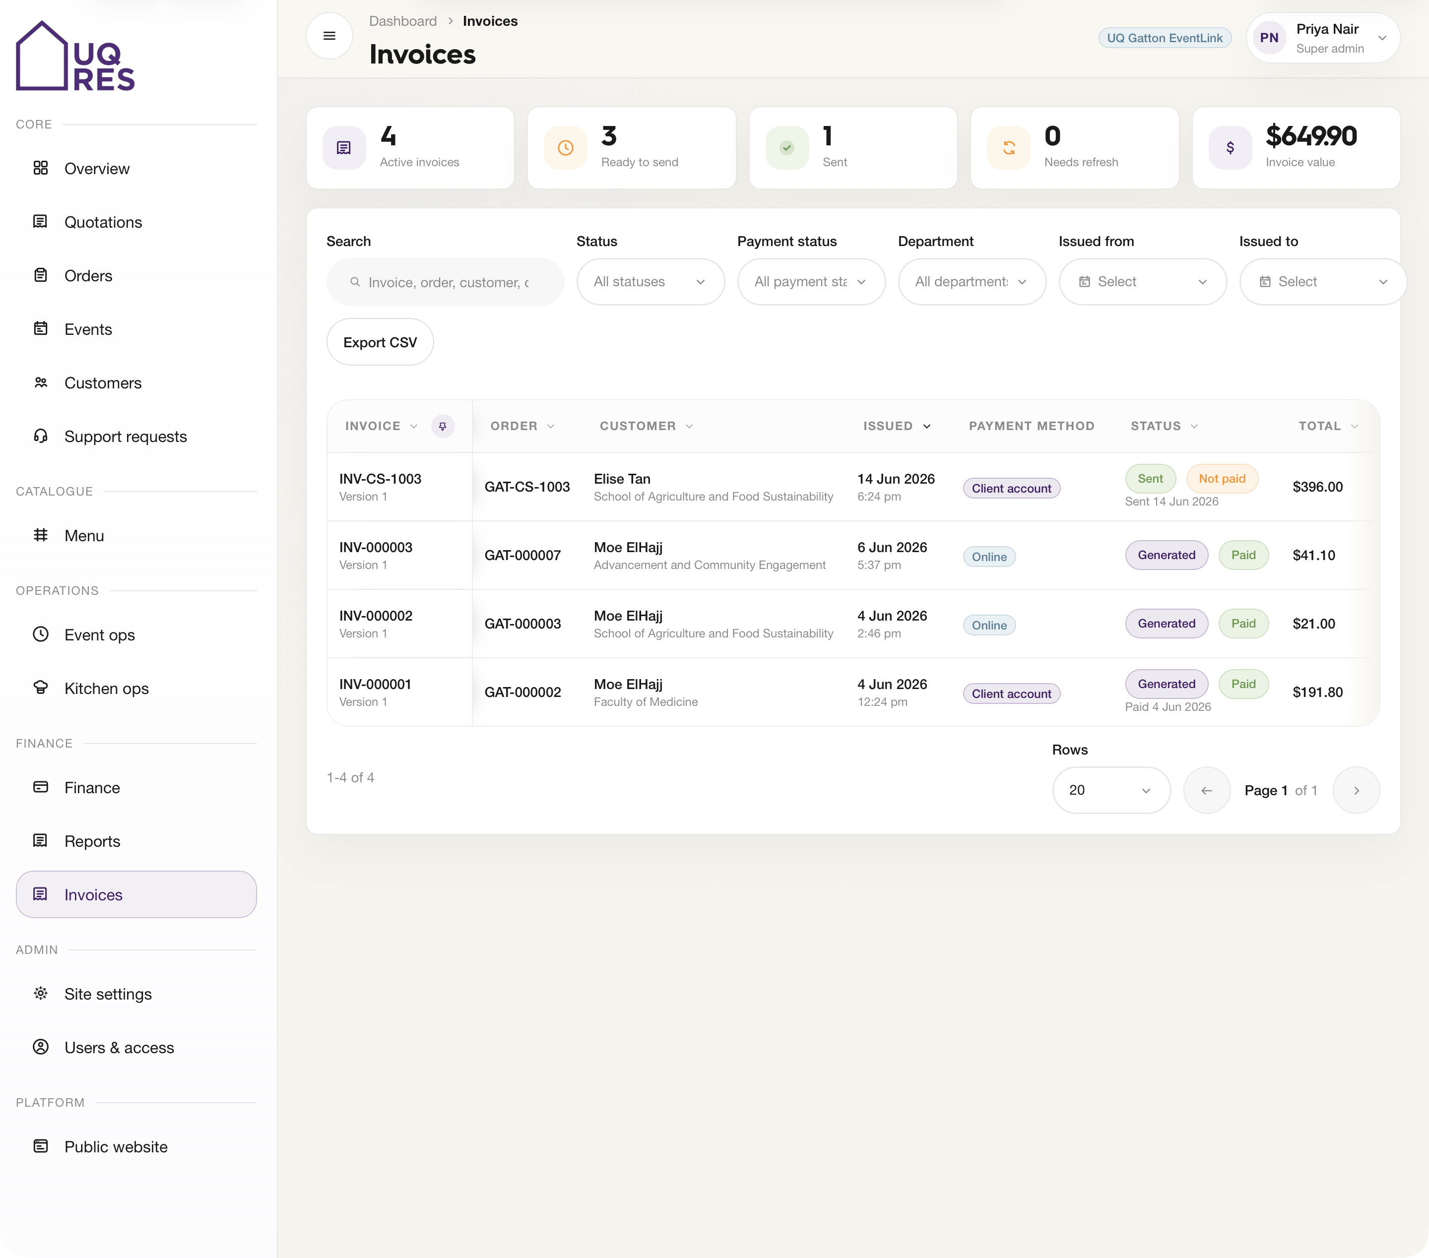Open the Priya Nair account menu
1429x1258 pixels.
1323,38
